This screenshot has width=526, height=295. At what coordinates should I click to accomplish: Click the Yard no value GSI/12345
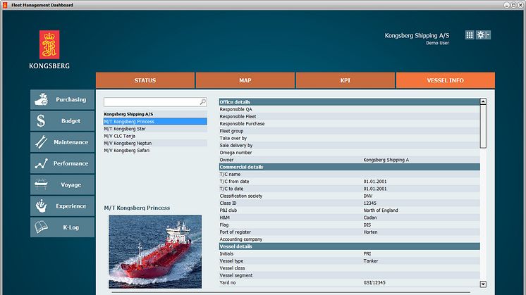click(374, 282)
